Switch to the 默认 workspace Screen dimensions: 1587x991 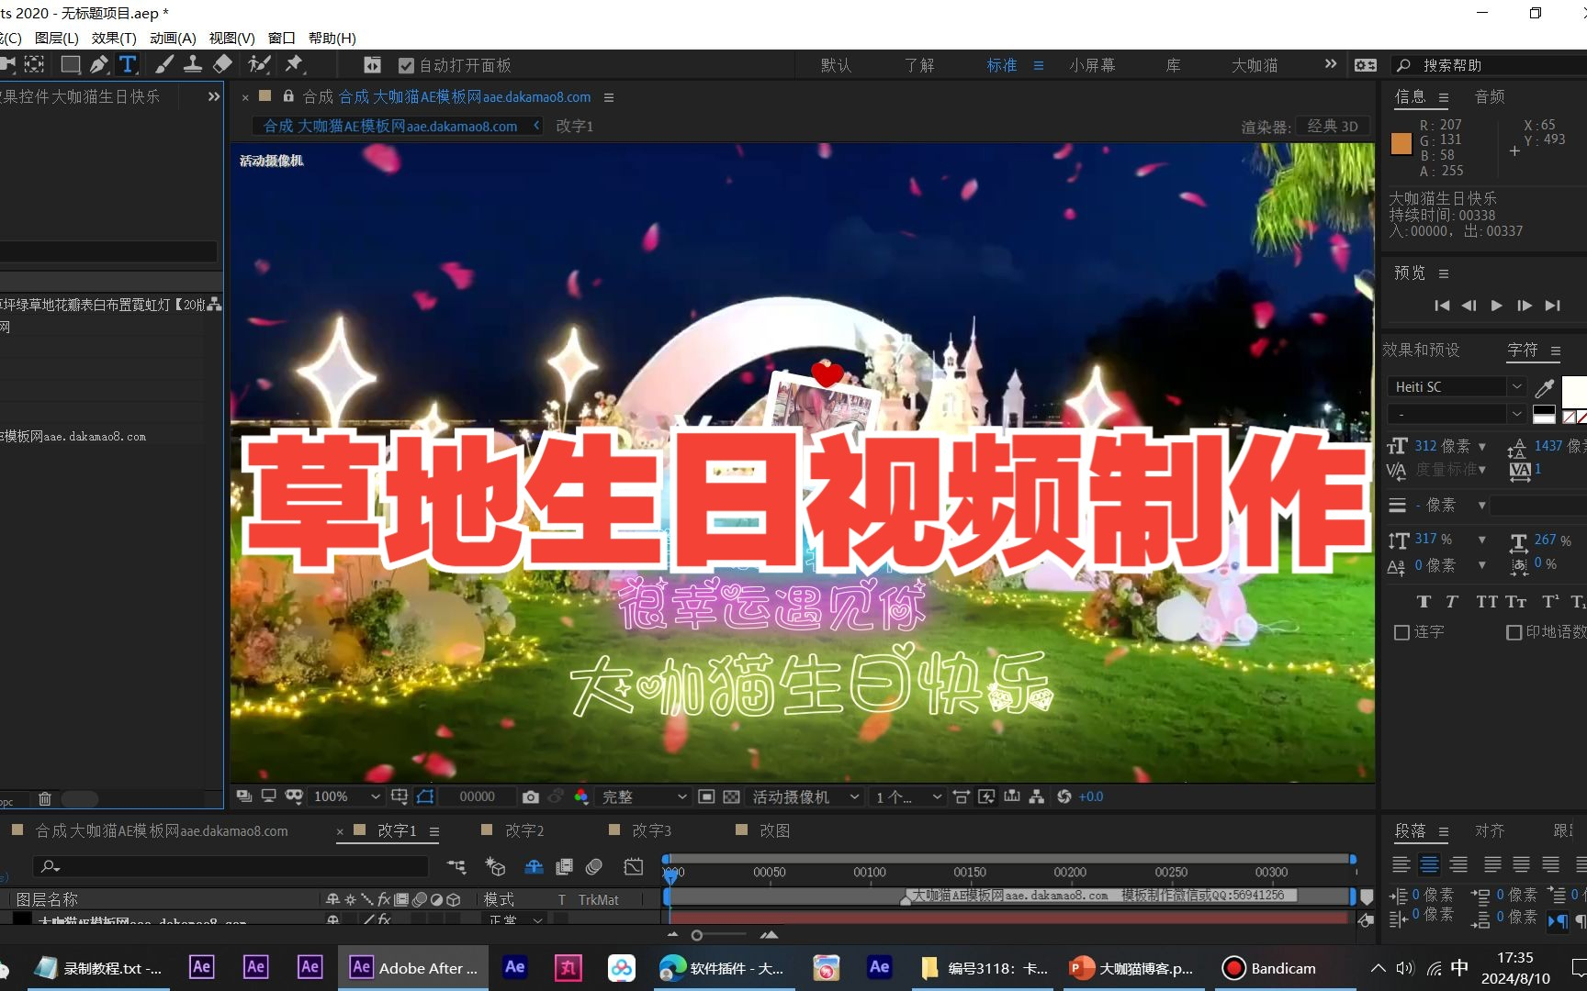point(836,65)
